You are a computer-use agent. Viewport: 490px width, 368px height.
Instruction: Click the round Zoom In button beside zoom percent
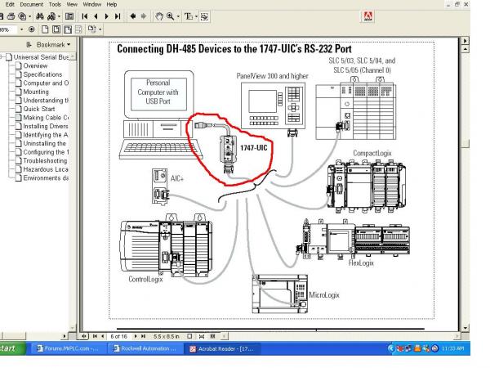point(31,29)
